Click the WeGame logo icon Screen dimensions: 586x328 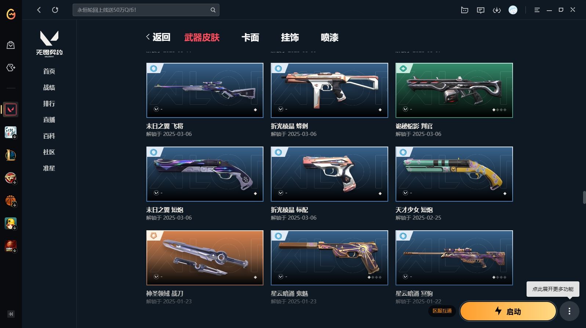(x=11, y=14)
